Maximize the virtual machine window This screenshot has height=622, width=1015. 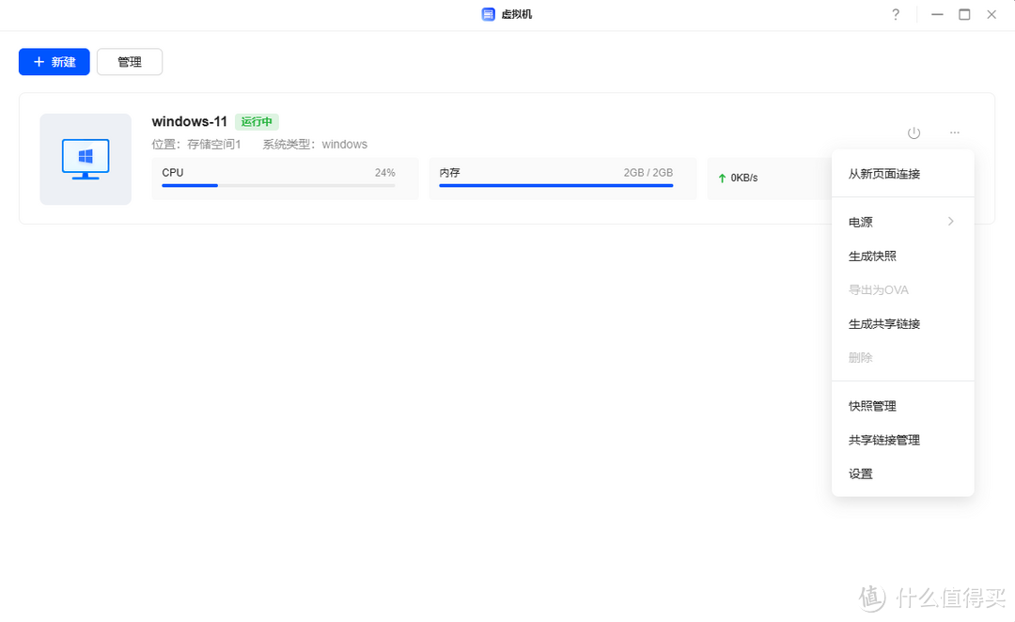[x=964, y=15]
